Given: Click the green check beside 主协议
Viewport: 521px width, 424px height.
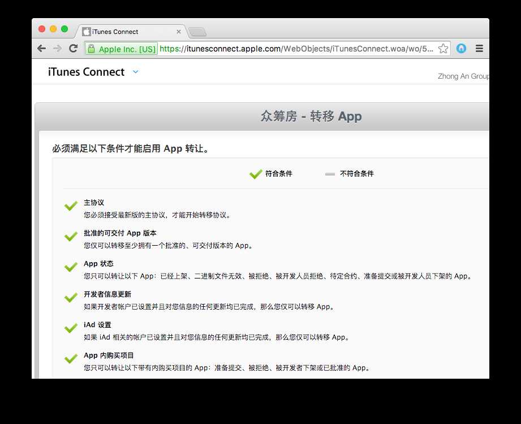Looking at the screenshot, I should point(71,206).
